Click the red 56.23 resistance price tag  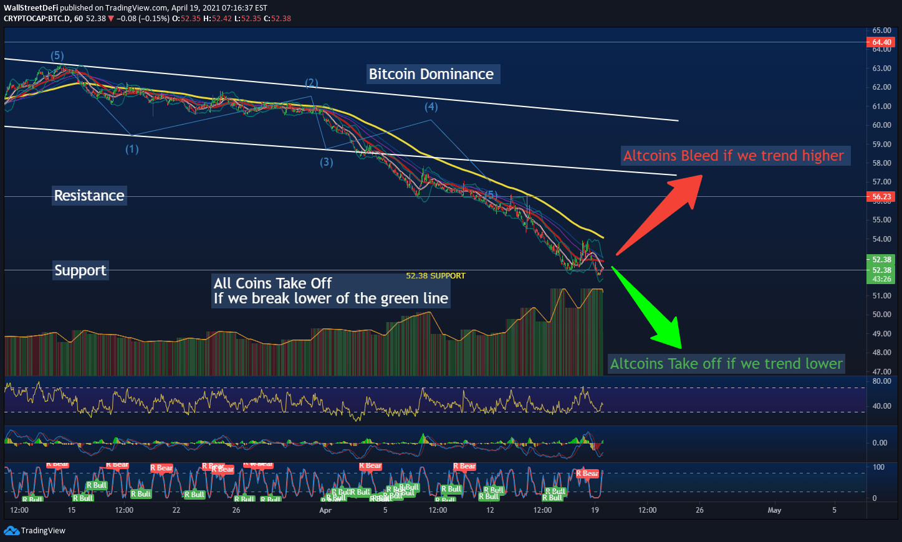(881, 197)
